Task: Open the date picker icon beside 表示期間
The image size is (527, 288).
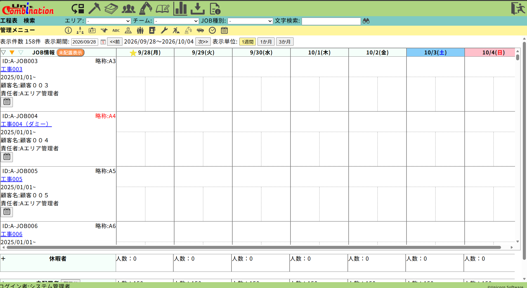Action: click(103, 42)
